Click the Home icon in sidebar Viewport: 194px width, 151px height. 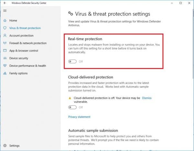(x=5, y=21)
